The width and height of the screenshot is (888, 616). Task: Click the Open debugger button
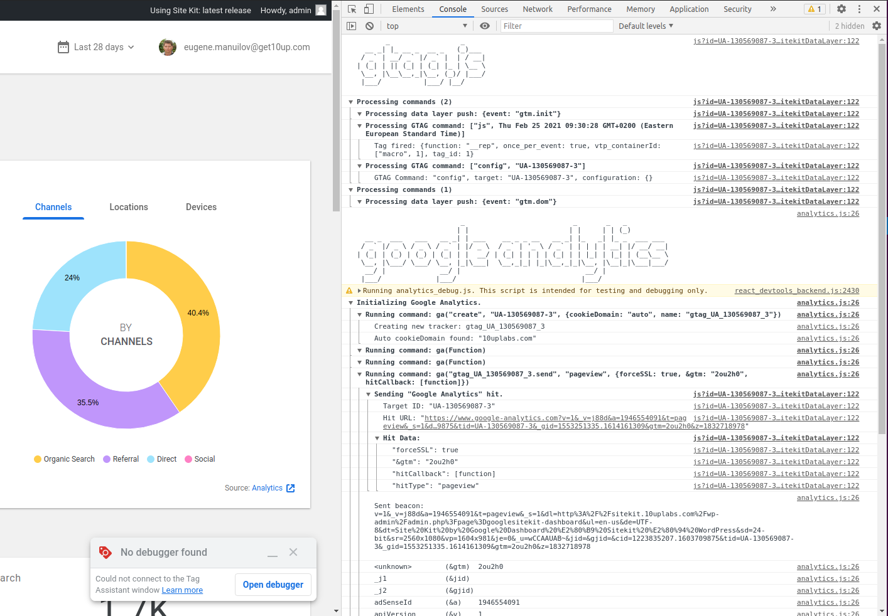tap(273, 585)
